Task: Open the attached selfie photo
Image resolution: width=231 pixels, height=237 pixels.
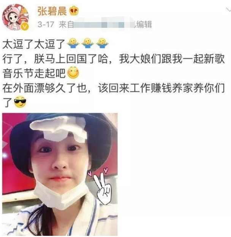Action: [x=60, y=174]
